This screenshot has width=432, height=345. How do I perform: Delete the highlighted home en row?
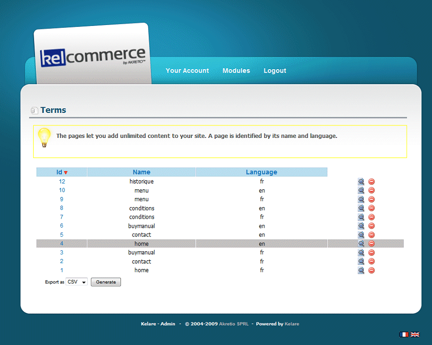click(372, 244)
